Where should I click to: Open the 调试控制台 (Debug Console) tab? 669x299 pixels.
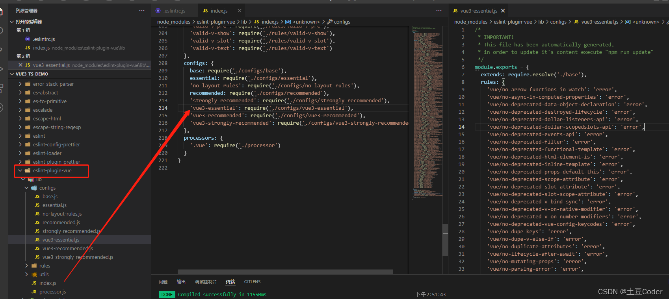(x=206, y=282)
